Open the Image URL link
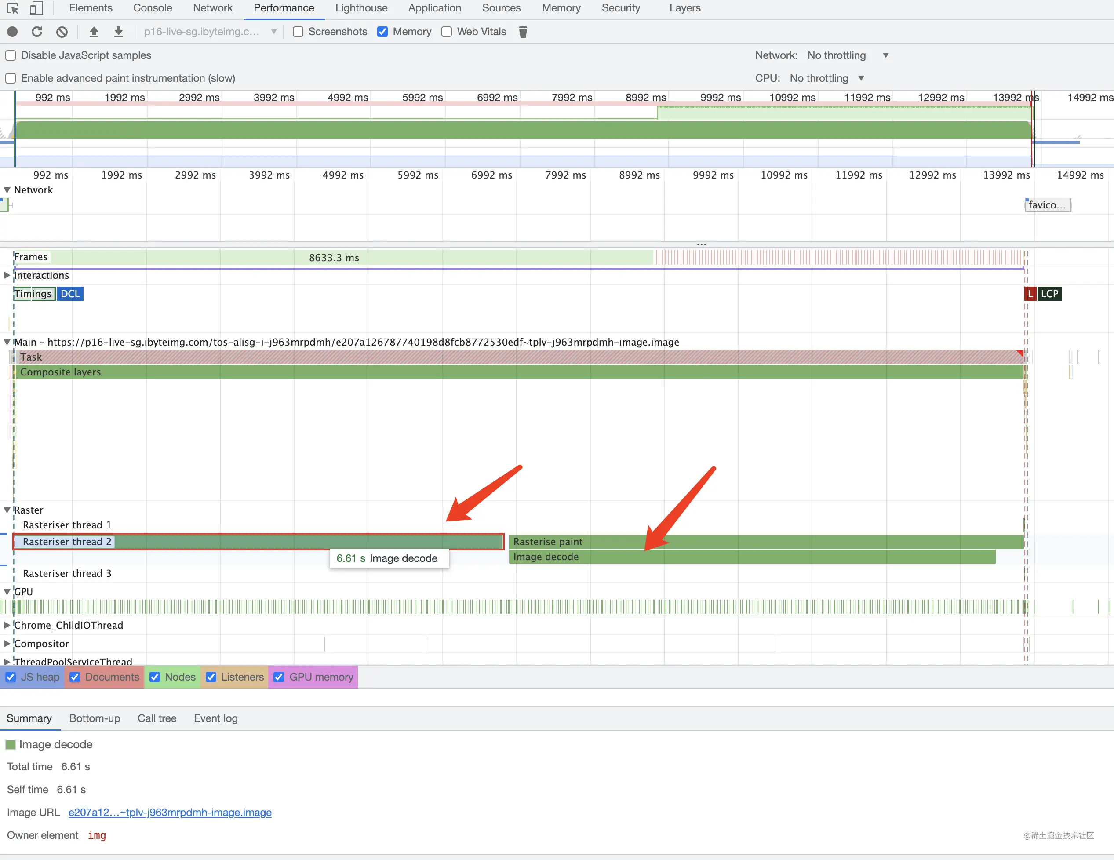The image size is (1114, 860). [x=170, y=813]
